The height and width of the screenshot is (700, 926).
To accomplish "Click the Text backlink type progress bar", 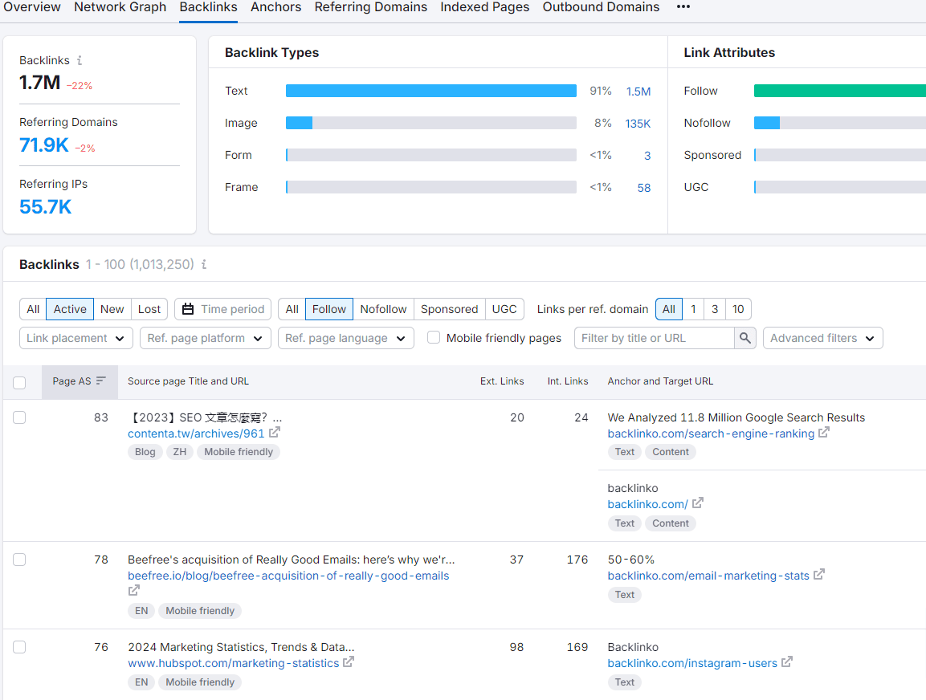I will coord(430,91).
